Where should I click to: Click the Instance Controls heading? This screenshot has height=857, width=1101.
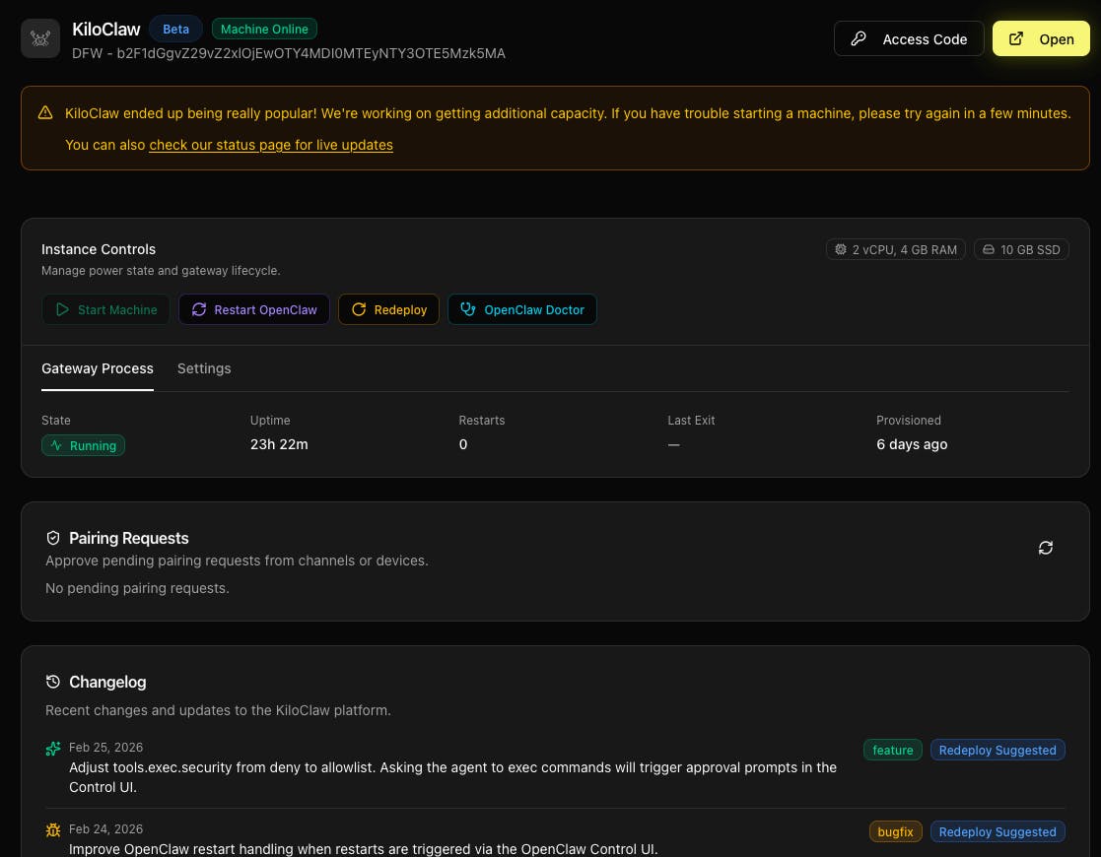point(99,249)
